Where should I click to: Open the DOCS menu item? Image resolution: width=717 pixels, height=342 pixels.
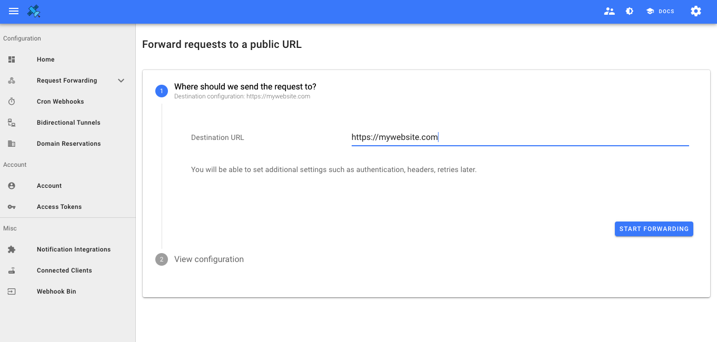[x=660, y=11]
